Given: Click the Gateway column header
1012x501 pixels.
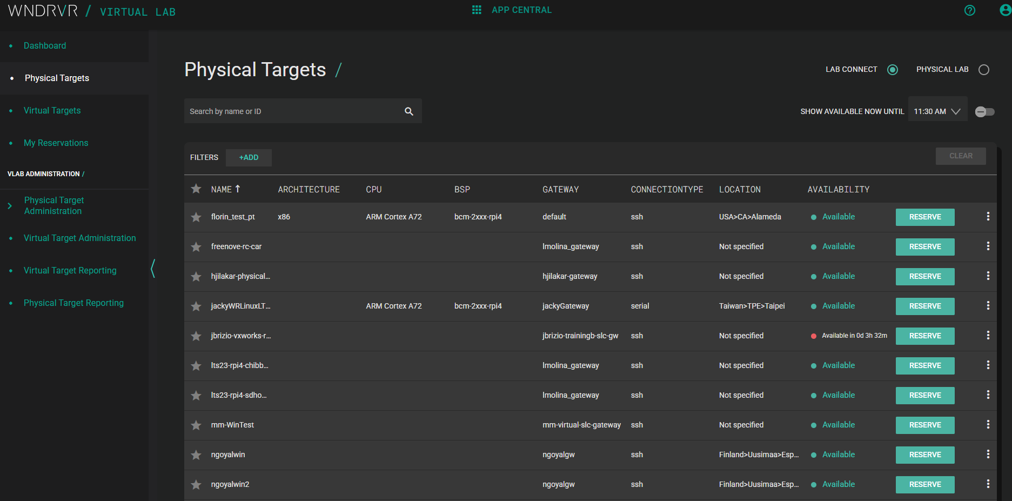Looking at the screenshot, I should [560, 190].
